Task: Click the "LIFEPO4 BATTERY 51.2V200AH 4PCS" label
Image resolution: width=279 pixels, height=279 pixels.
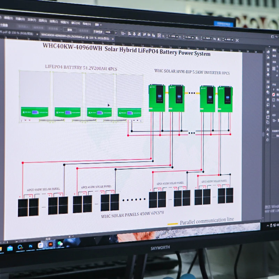Action: [81, 68]
